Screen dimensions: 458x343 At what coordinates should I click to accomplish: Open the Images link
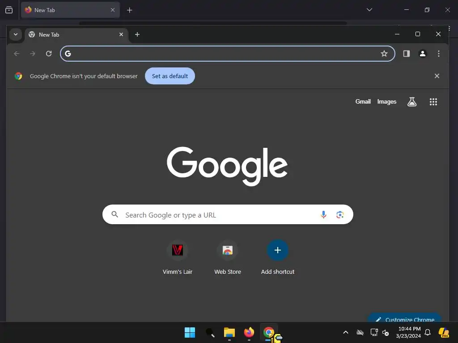click(x=387, y=101)
